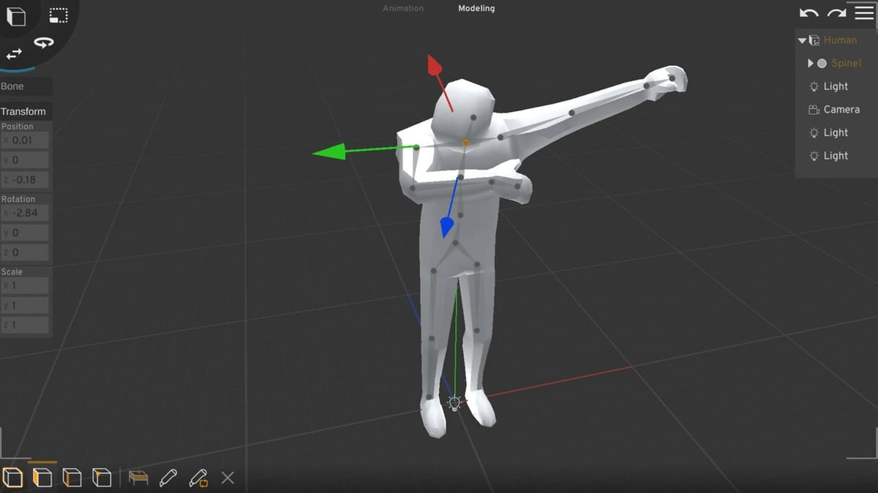Click the orange selected bone joint at neck
The height and width of the screenshot is (493, 878).
point(465,143)
